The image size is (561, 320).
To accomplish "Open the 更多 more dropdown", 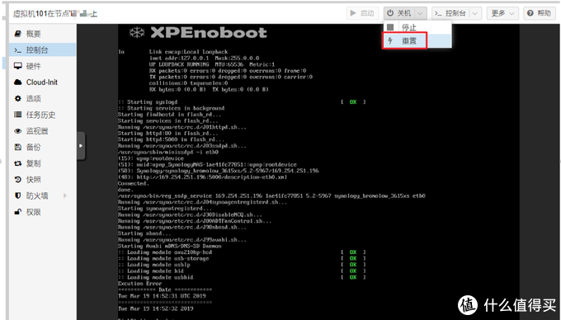I will point(502,13).
